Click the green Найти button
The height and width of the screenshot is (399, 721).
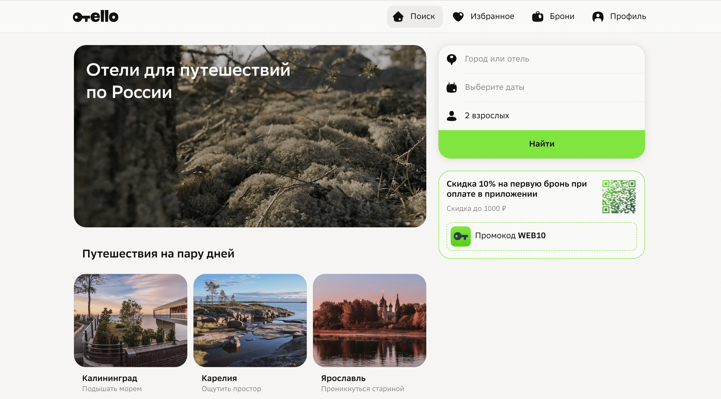pos(542,144)
